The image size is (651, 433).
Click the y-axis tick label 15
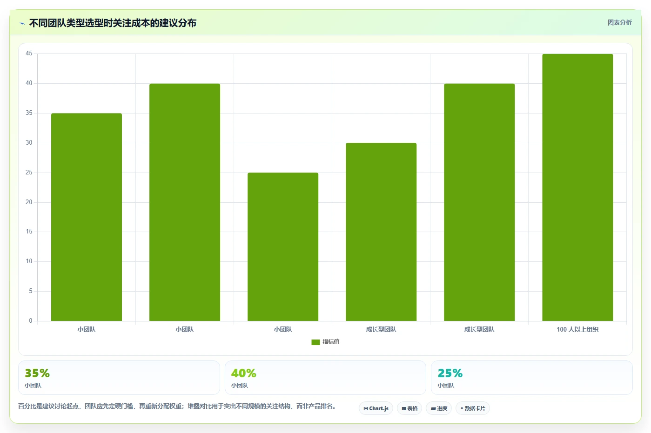click(x=29, y=232)
